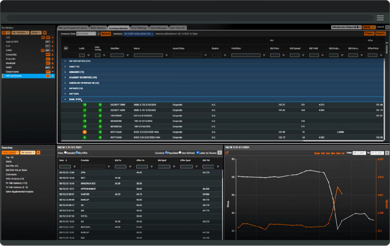Open the Sector(s) dropdown
The width and height of the screenshot is (390, 246).
pos(138,34)
